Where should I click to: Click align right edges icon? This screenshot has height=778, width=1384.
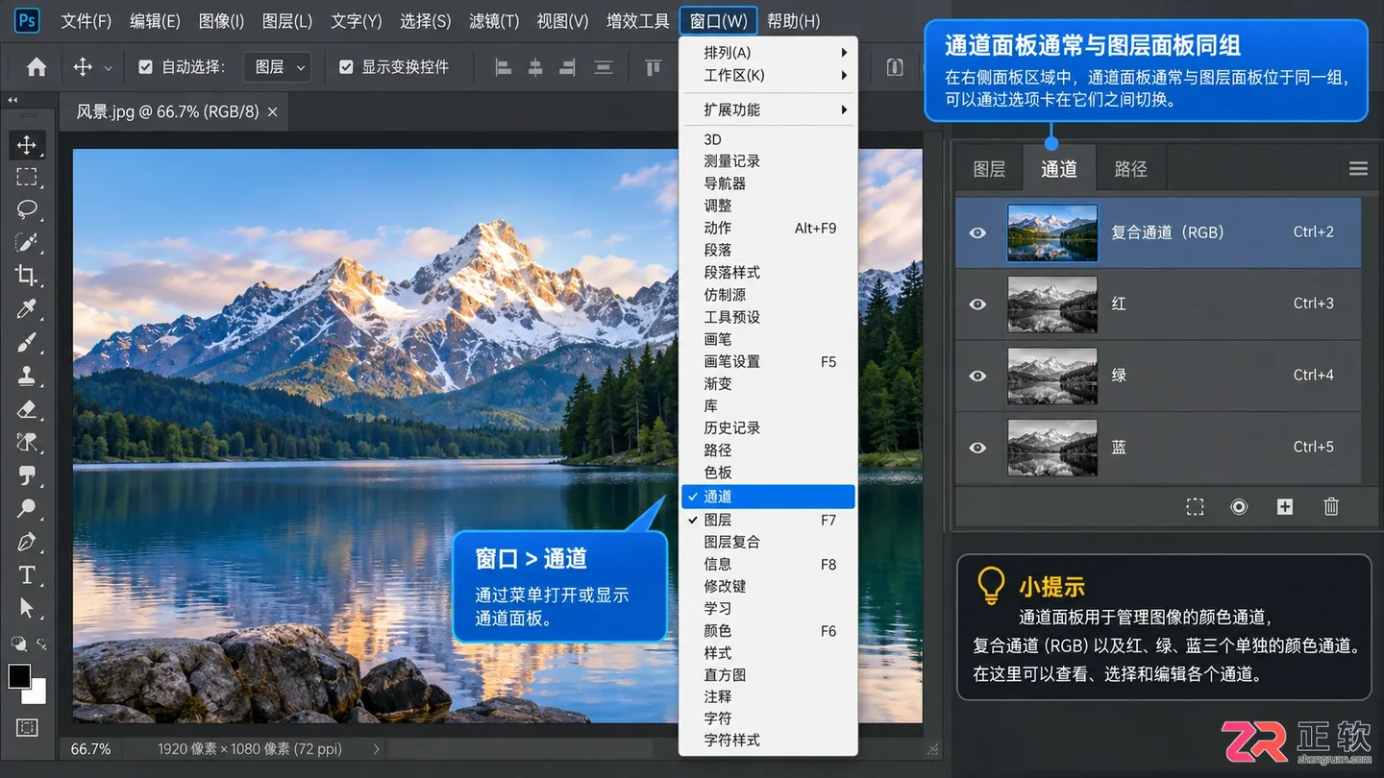click(568, 67)
